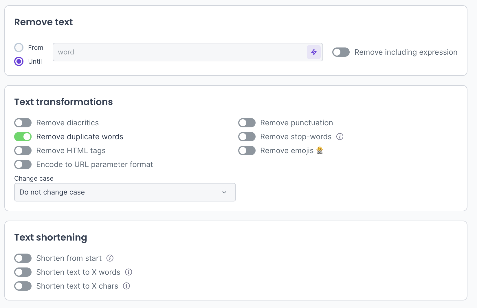
Task: Click info icon beside Shorten text to X words
Action: click(129, 272)
